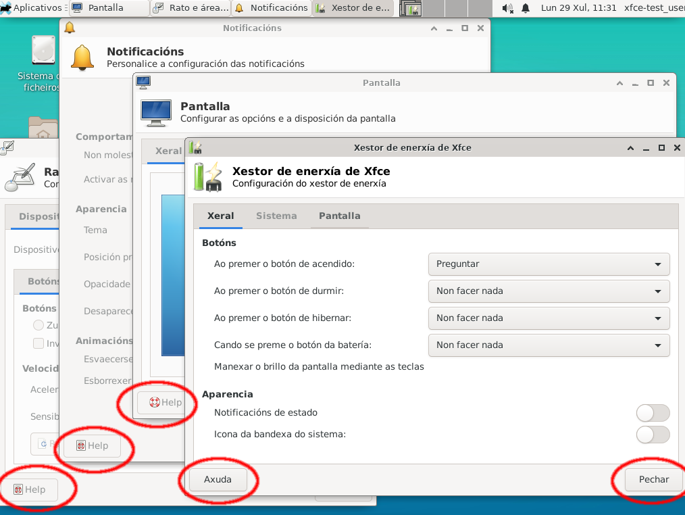Click the Pechar button
The image size is (685, 515).
click(x=653, y=479)
